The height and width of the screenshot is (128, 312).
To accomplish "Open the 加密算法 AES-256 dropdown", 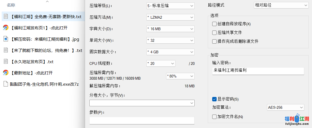I will pos(285,107).
